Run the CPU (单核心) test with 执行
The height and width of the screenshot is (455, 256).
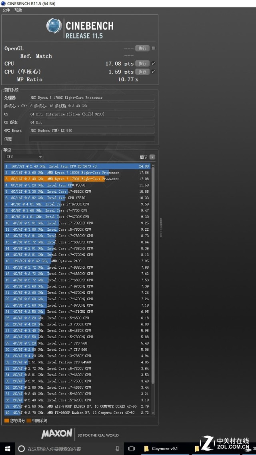pyautogui.click(x=142, y=72)
